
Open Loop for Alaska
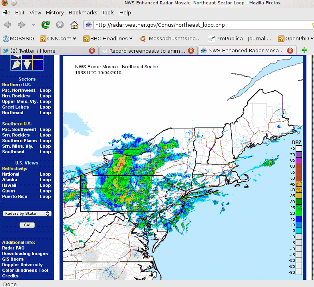coord(45,180)
